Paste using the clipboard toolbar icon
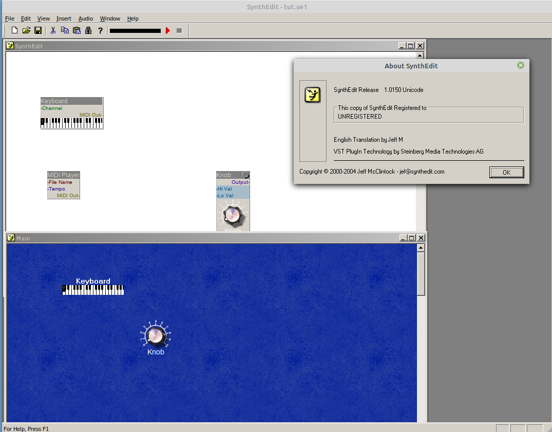The width and height of the screenshot is (552, 432). tap(77, 31)
